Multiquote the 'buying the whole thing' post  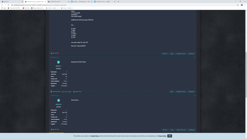[x=191, y=92]
